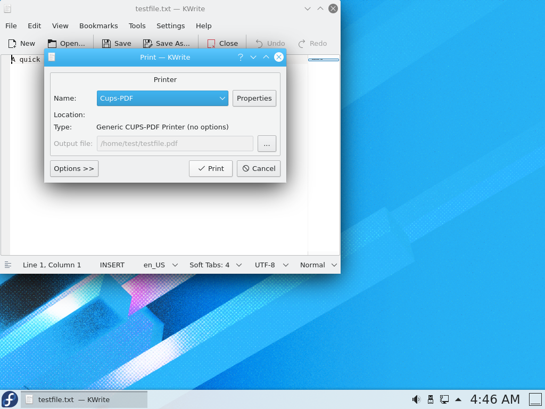Open the Bookmarks menu
545x409 pixels.
98,26
